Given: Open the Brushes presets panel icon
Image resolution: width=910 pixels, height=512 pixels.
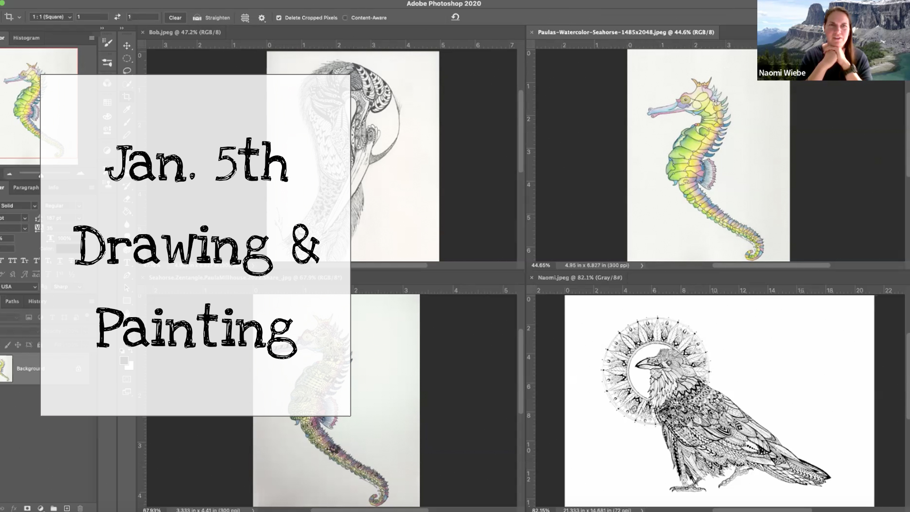Looking at the screenshot, I should click(108, 63).
